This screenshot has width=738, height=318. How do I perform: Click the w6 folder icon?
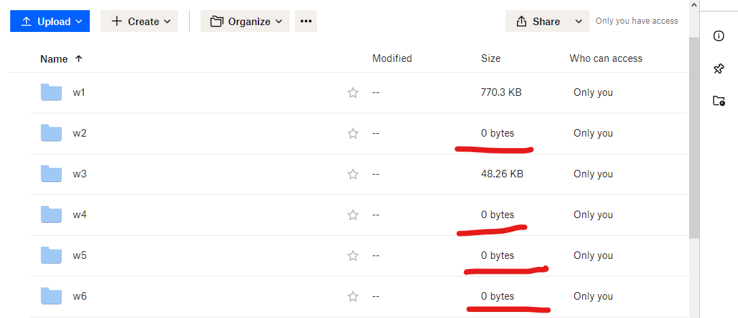[x=52, y=296]
